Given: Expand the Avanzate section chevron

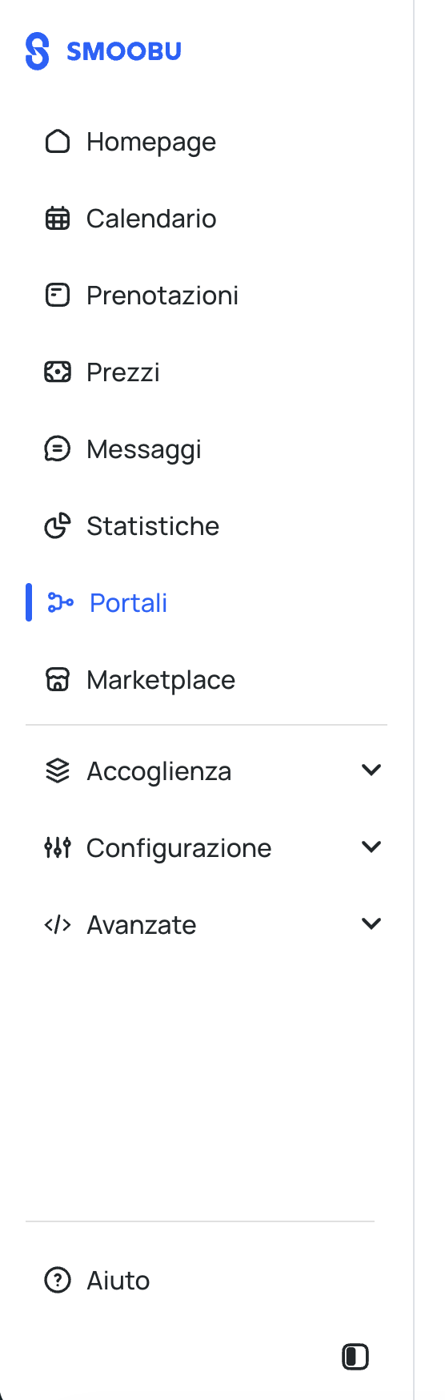Looking at the screenshot, I should 371,924.
